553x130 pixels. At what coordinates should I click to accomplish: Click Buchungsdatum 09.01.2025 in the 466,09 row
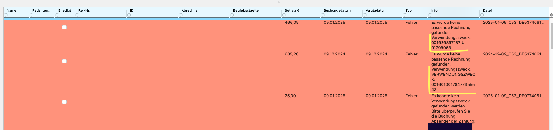pos(334,23)
